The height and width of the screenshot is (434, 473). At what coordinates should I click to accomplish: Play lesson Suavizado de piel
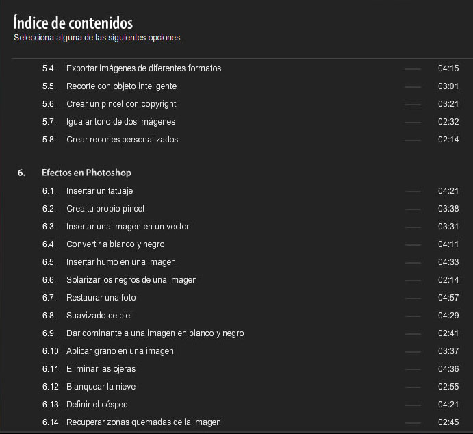click(x=99, y=316)
